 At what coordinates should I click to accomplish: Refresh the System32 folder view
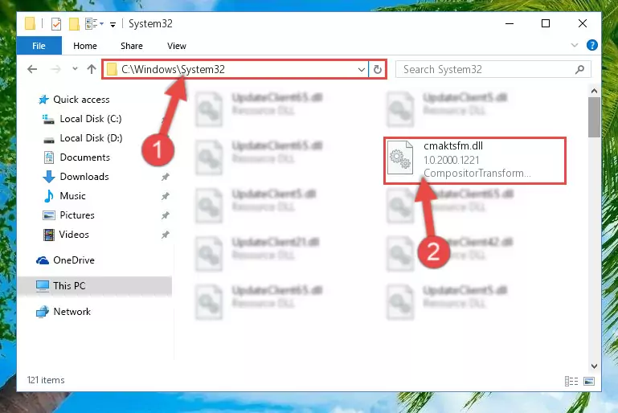pyautogui.click(x=377, y=70)
